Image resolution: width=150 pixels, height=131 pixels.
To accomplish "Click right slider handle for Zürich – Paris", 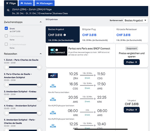I will (39, 67).
